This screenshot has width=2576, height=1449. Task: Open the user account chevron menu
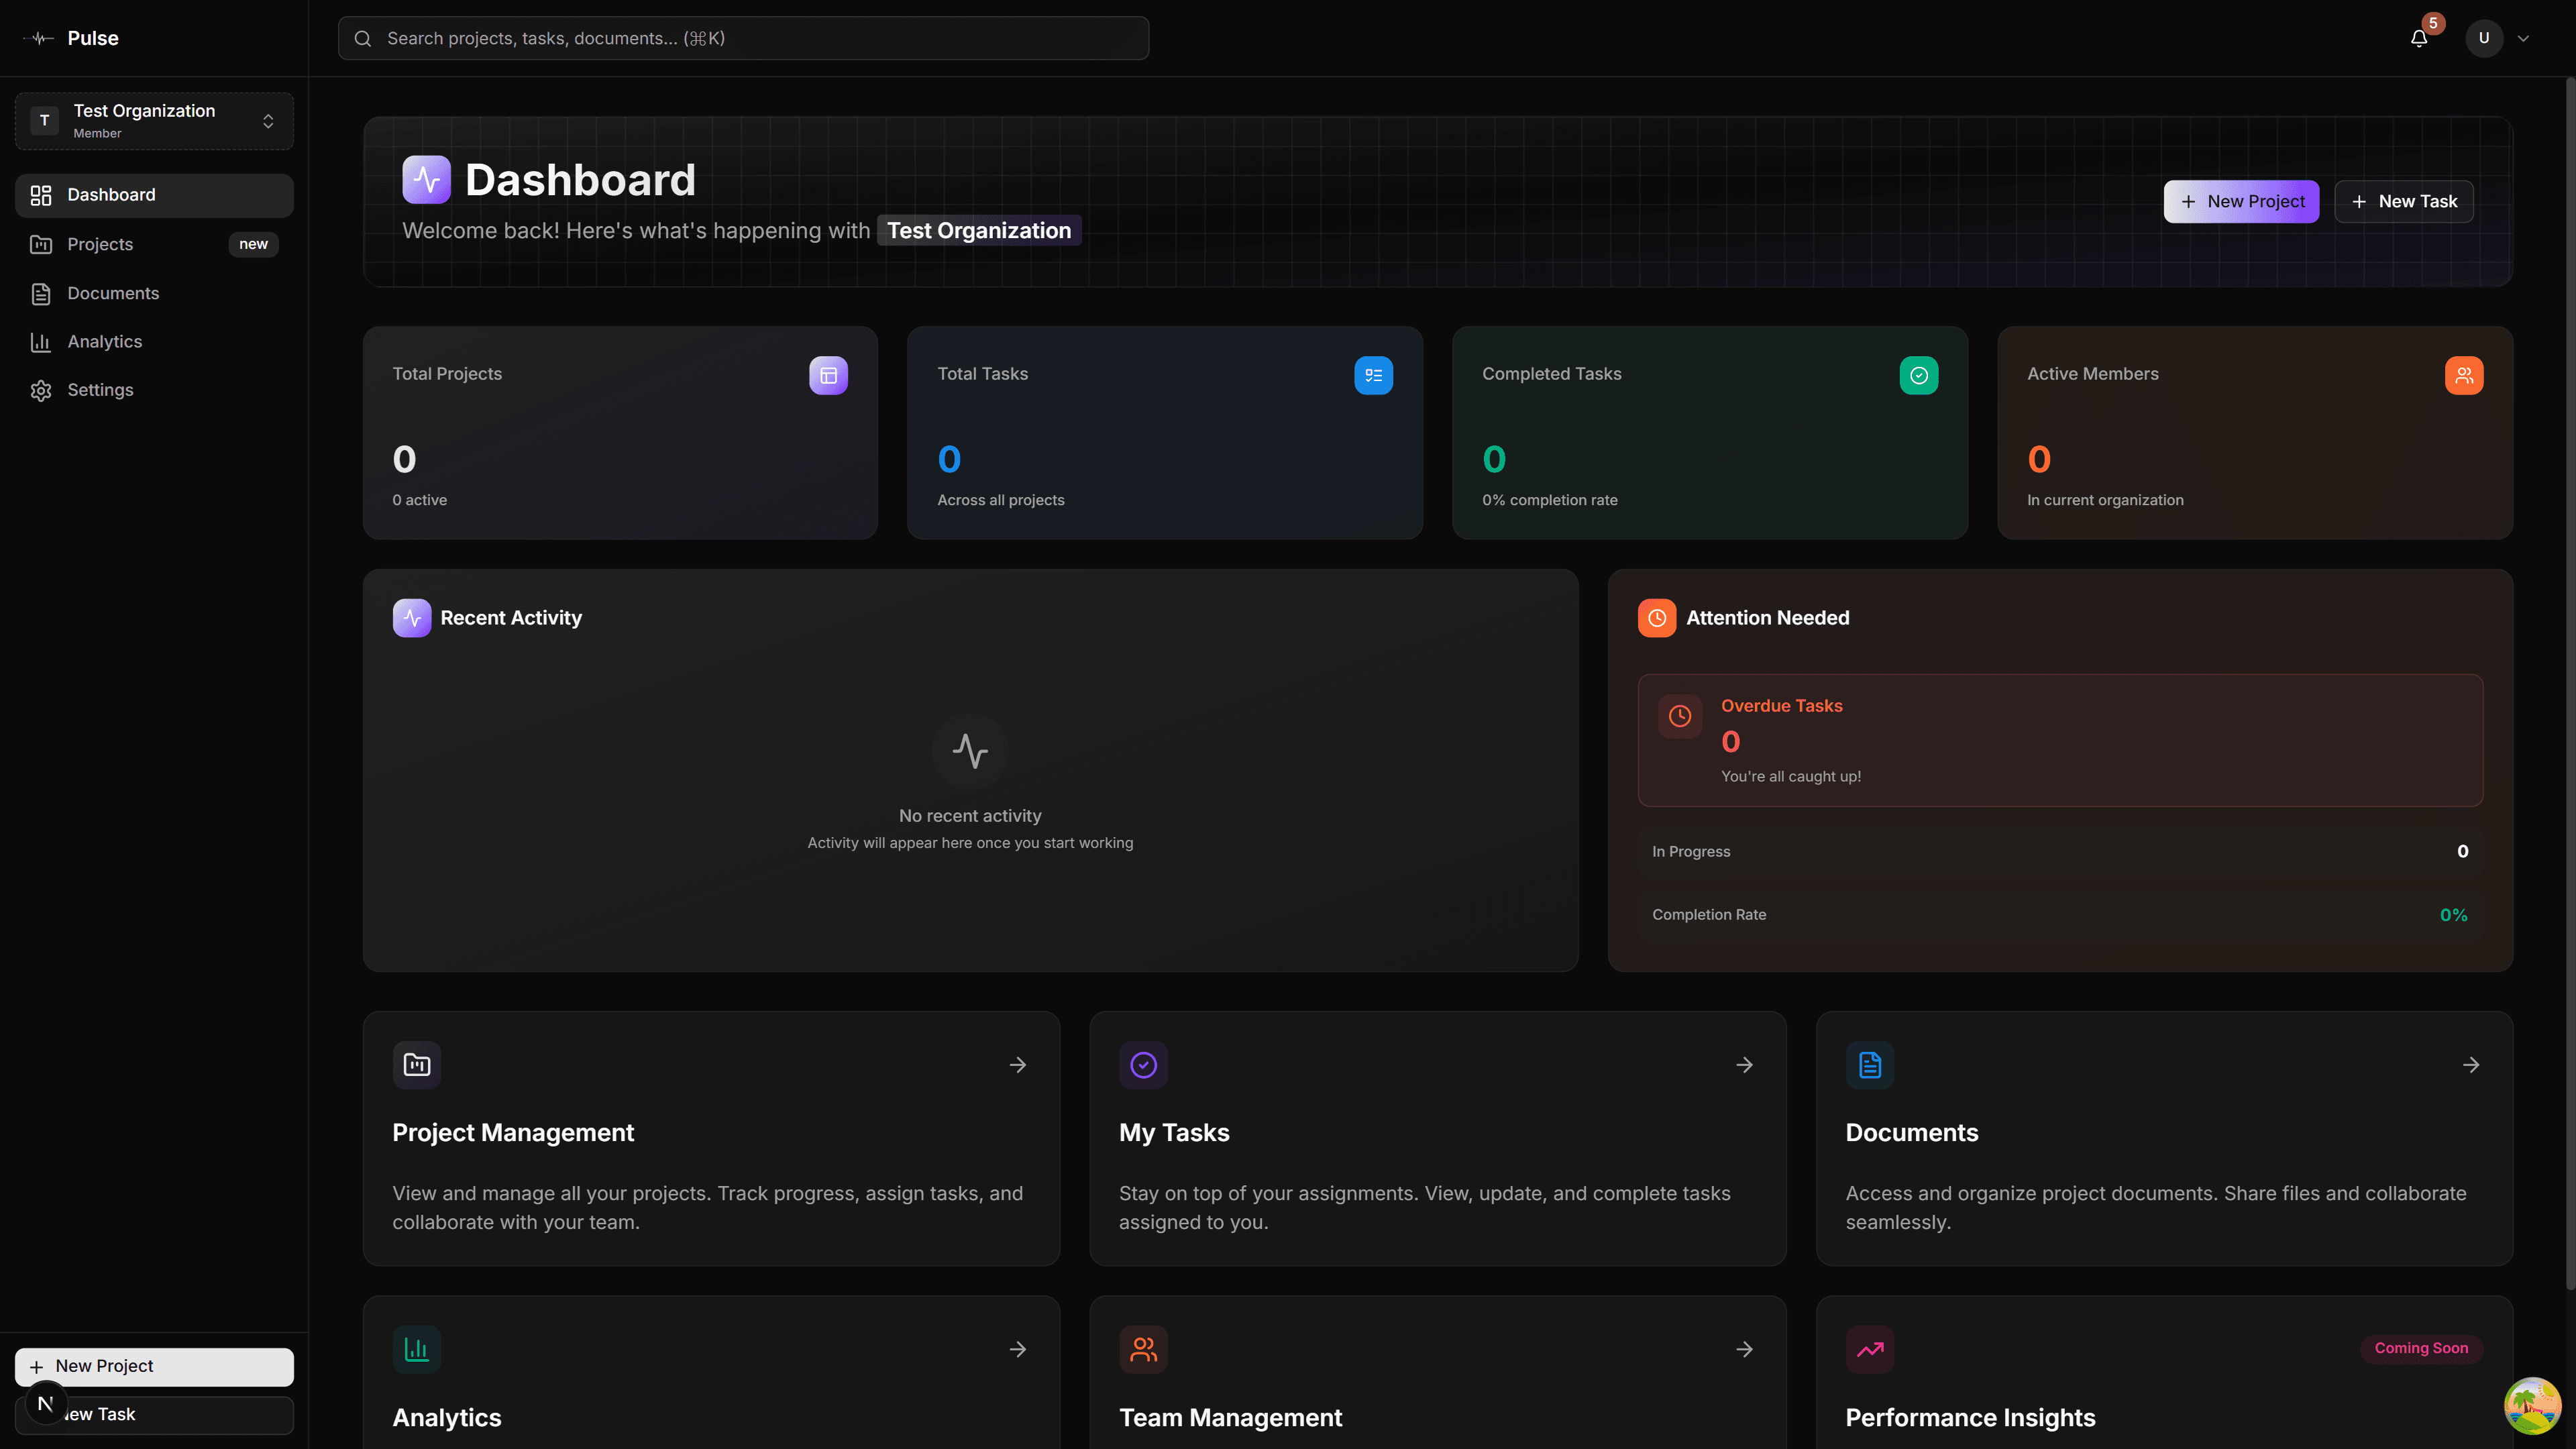coord(2523,38)
